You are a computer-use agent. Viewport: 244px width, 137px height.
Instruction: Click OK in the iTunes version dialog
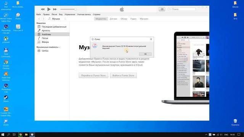pos(145,54)
